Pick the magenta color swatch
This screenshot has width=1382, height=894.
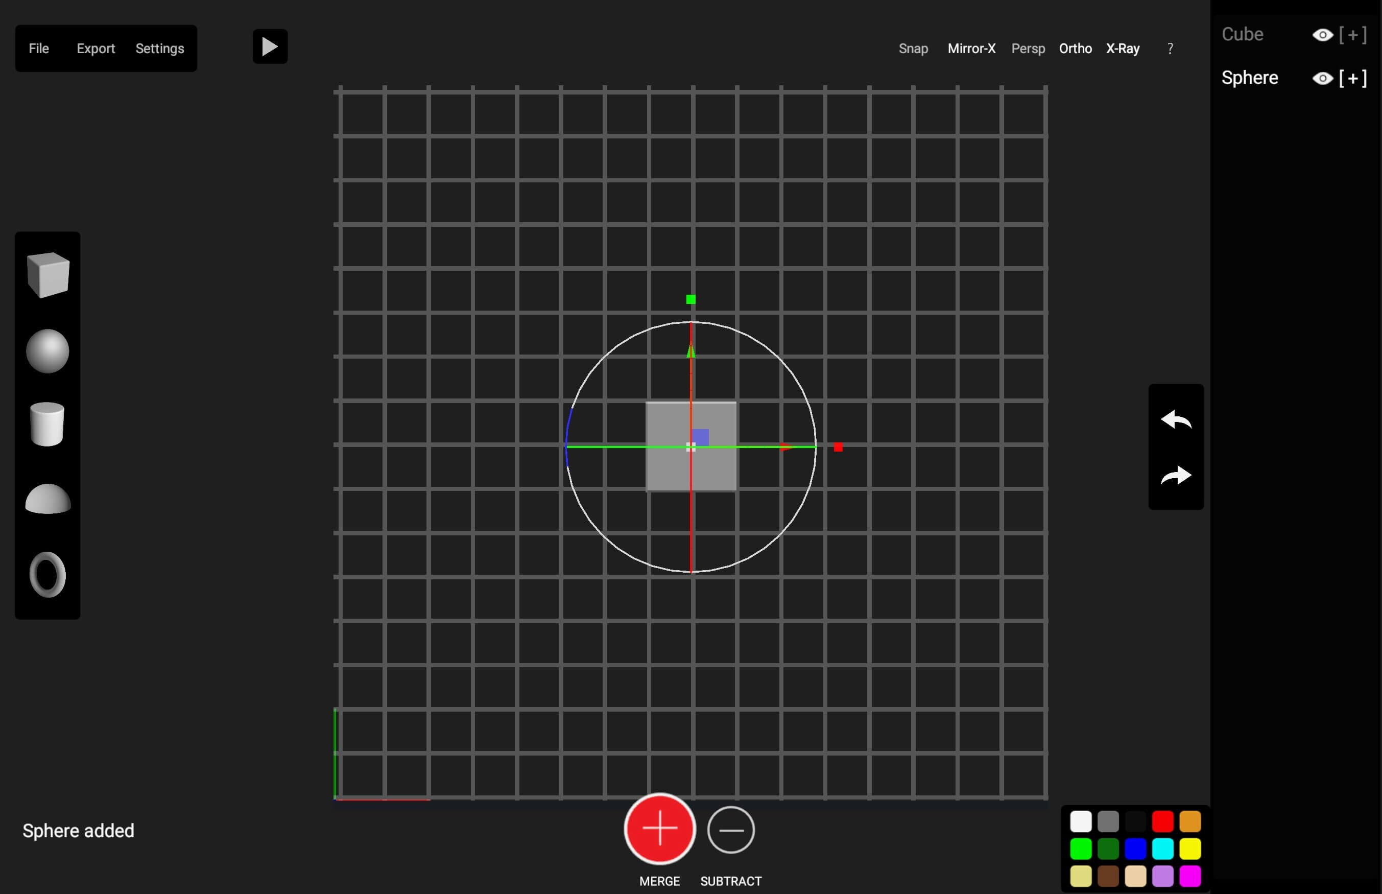click(1190, 876)
